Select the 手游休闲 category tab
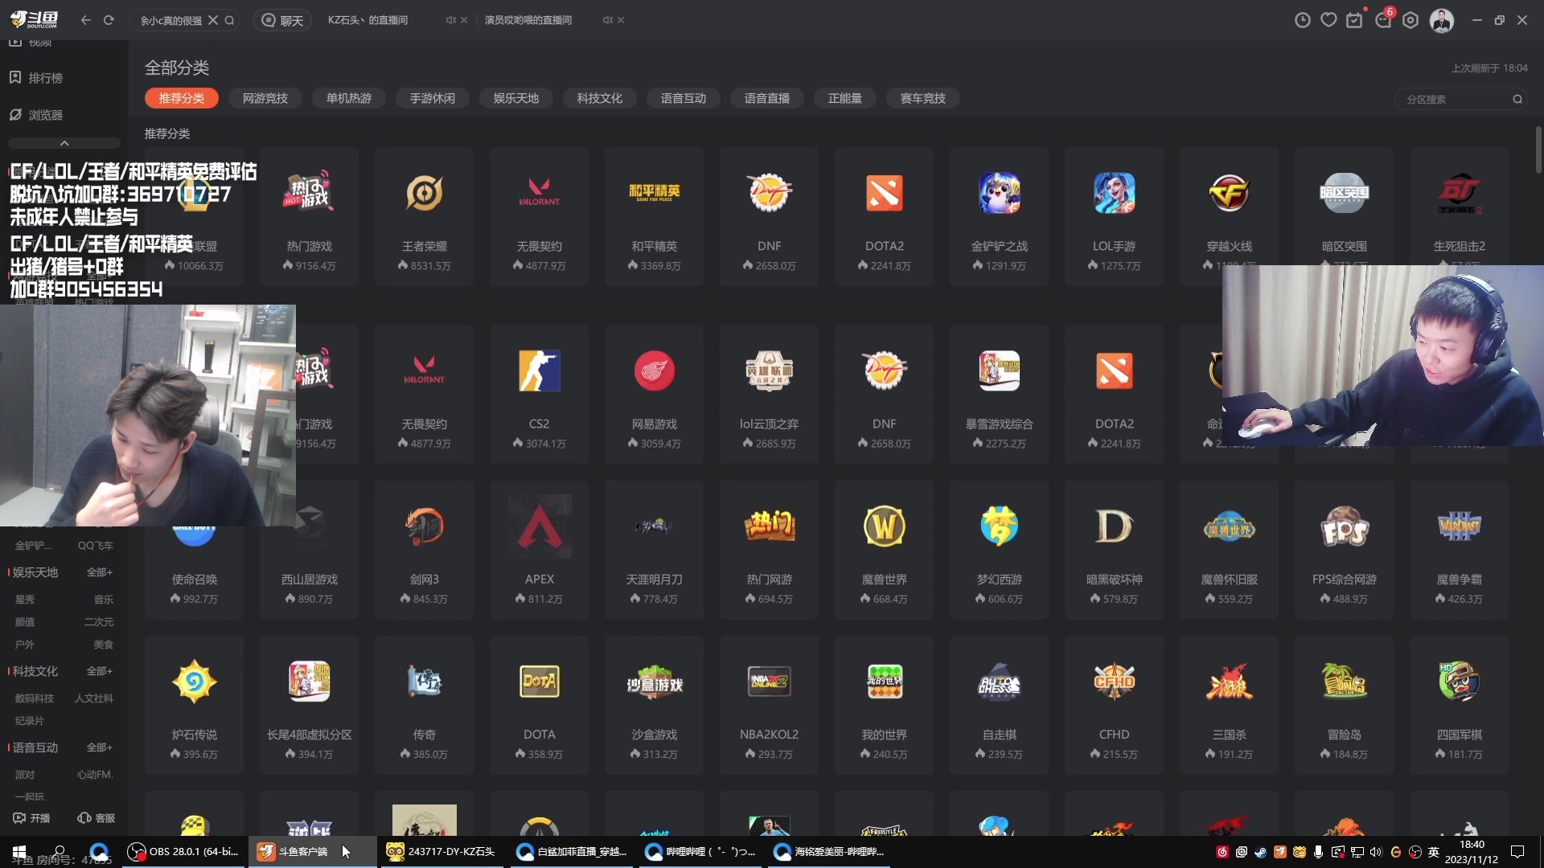The width and height of the screenshot is (1544, 868). pos(432,98)
